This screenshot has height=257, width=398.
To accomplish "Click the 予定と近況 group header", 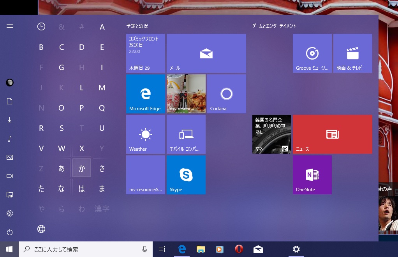I will [x=137, y=26].
